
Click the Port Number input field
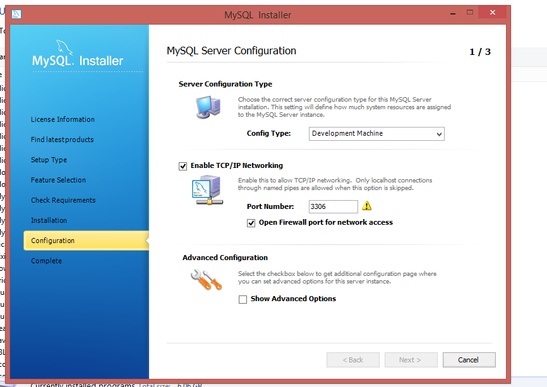click(333, 206)
